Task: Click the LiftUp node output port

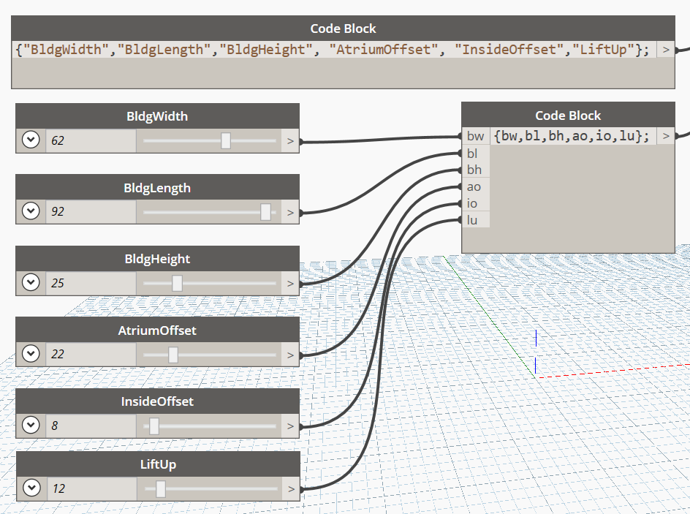Action: click(x=292, y=488)
